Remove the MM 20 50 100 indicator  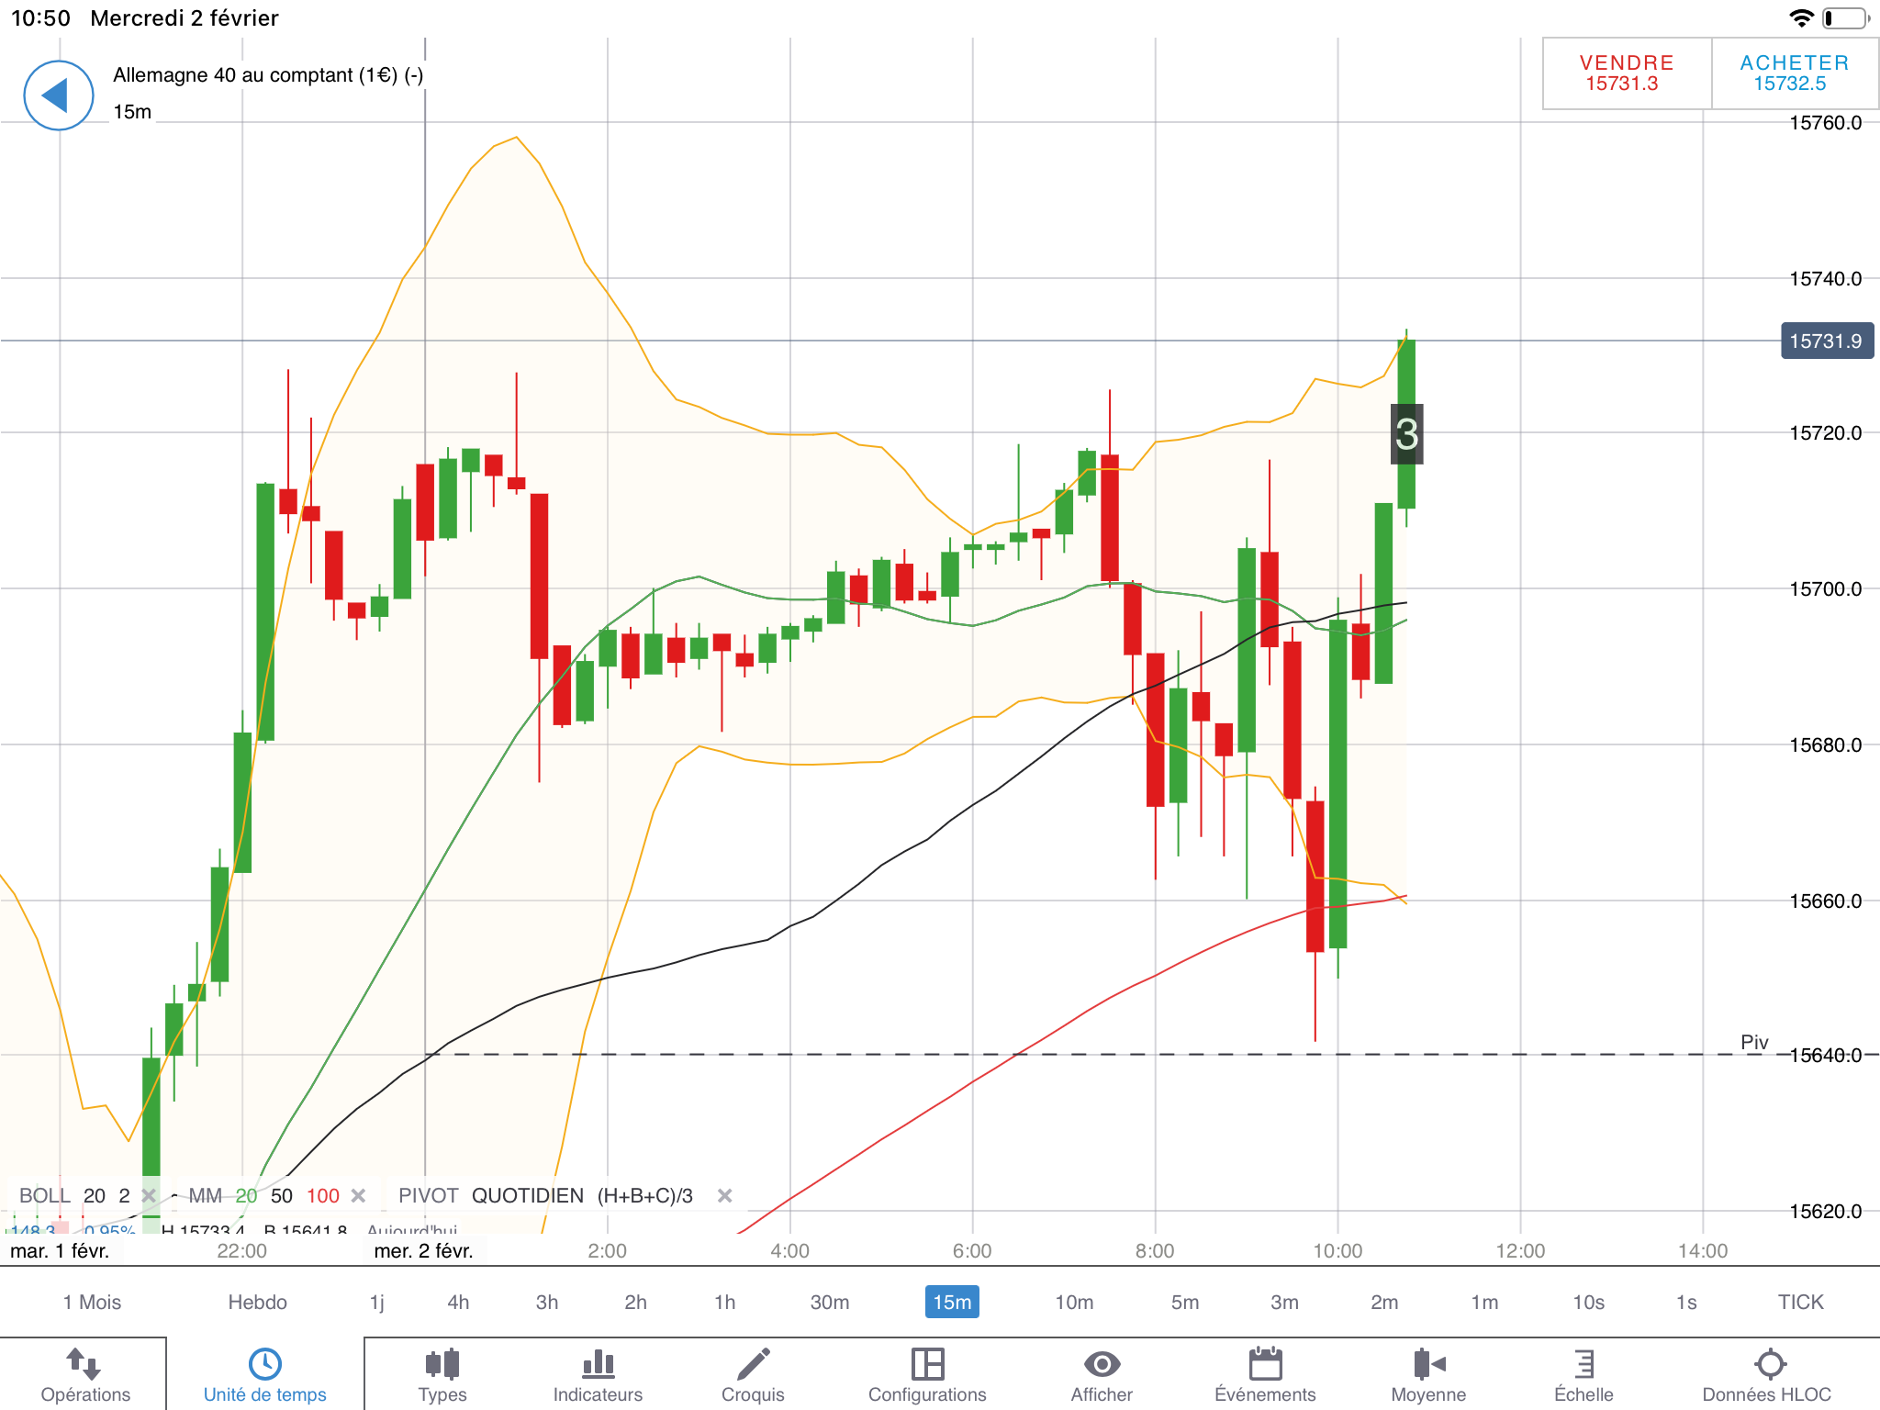tap(359, 1195)
